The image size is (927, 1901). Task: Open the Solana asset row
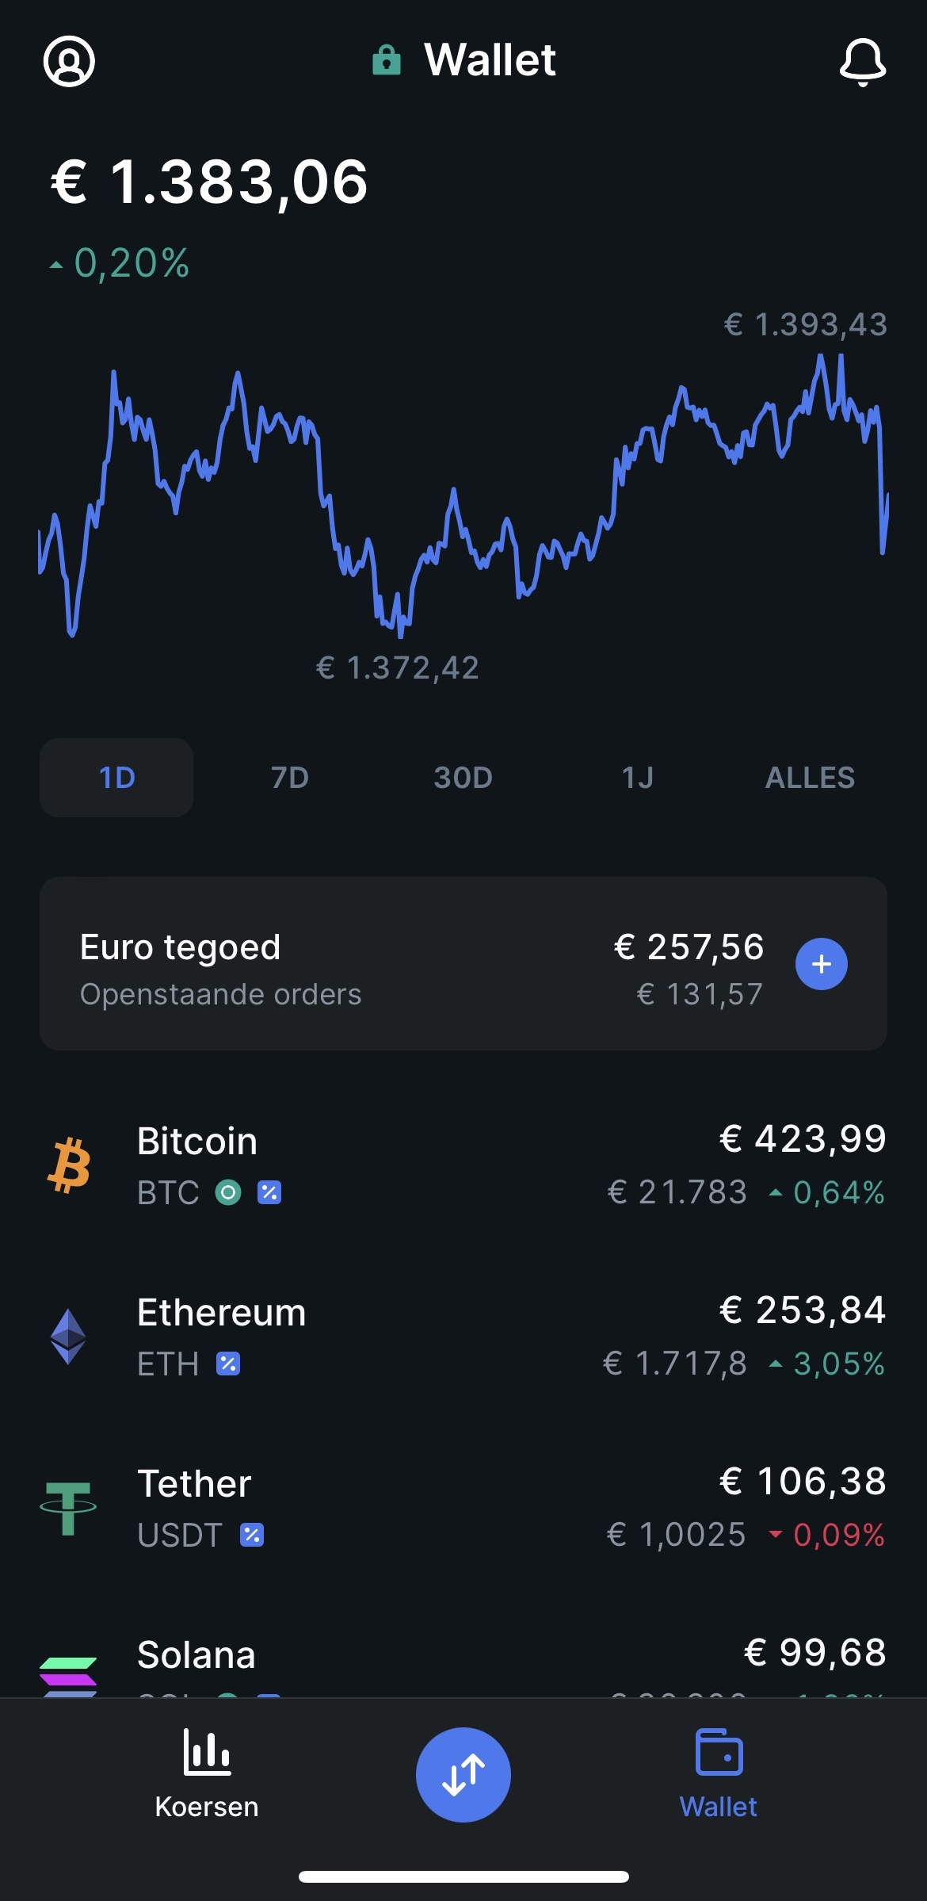tap(463, 1662)
